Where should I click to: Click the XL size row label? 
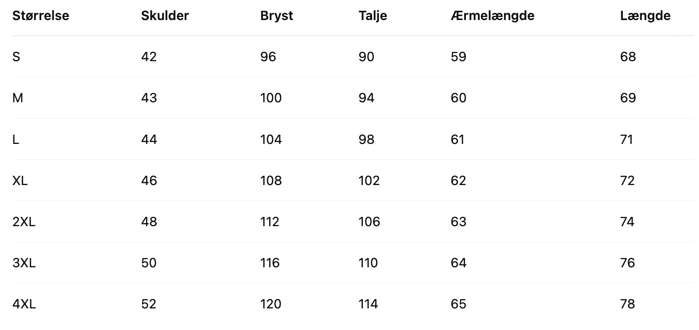click(x=20, y=180)
